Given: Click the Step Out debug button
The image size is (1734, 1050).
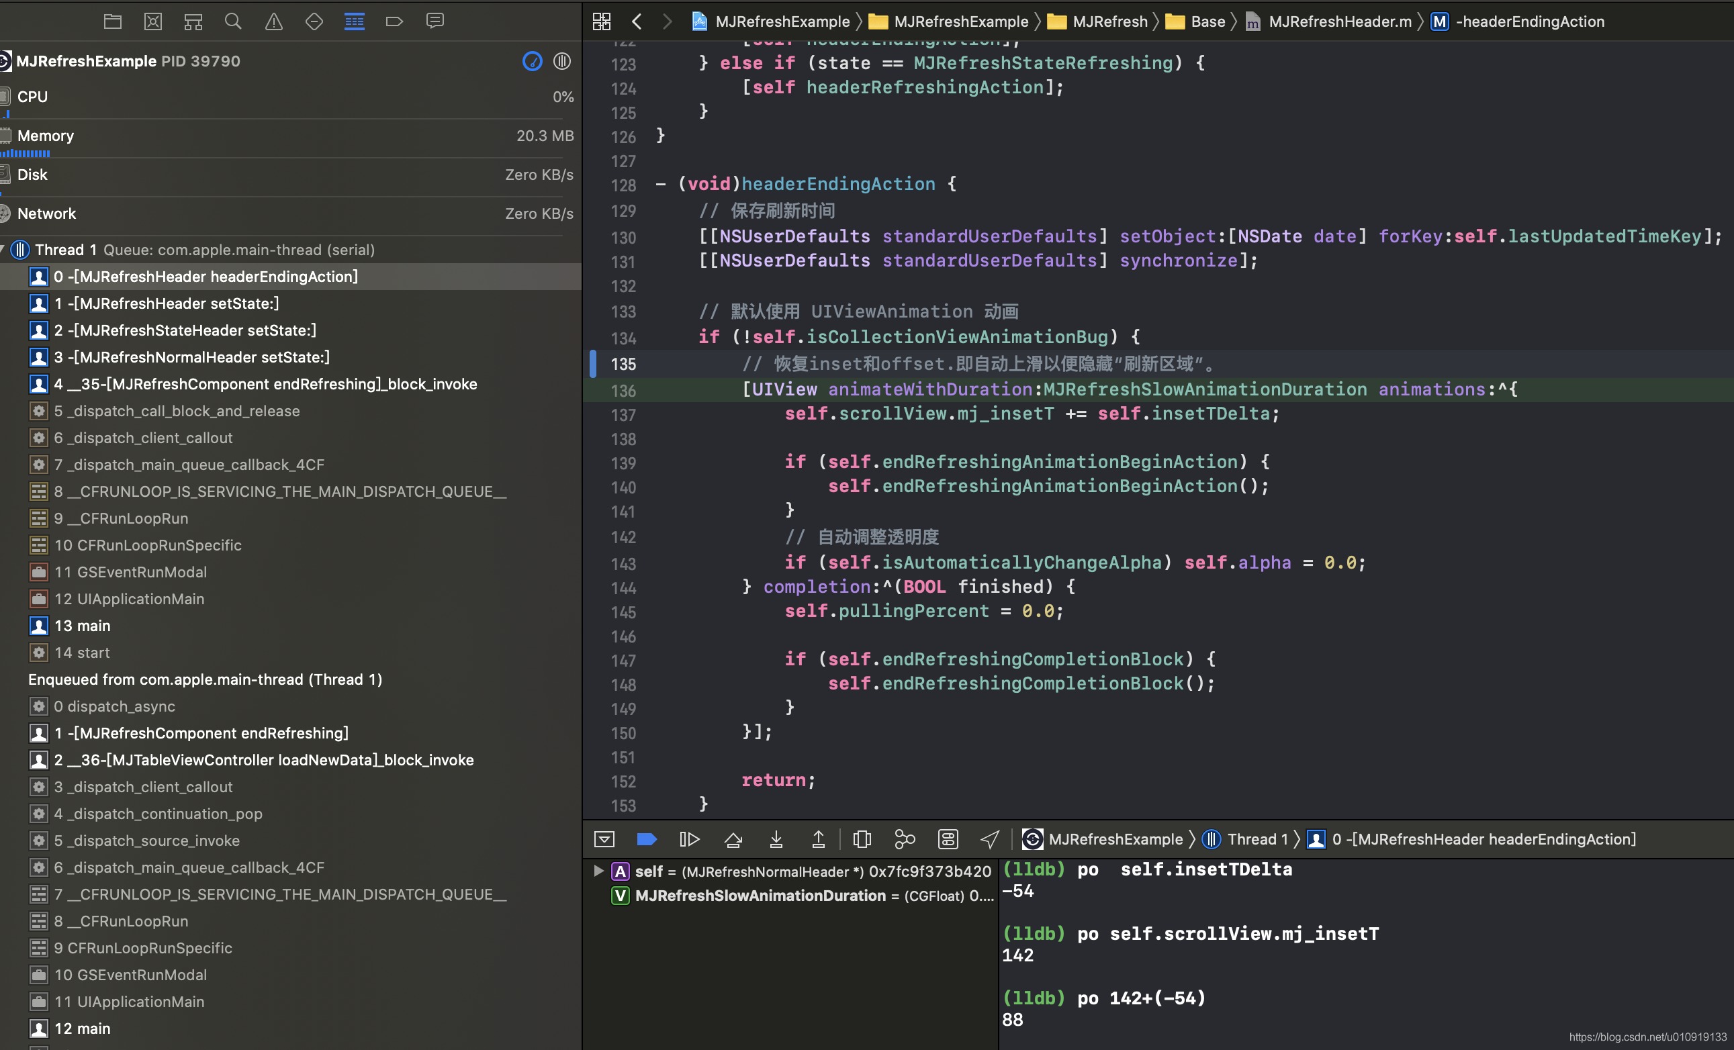Looking at the screenshot, I should pos(819,839).
